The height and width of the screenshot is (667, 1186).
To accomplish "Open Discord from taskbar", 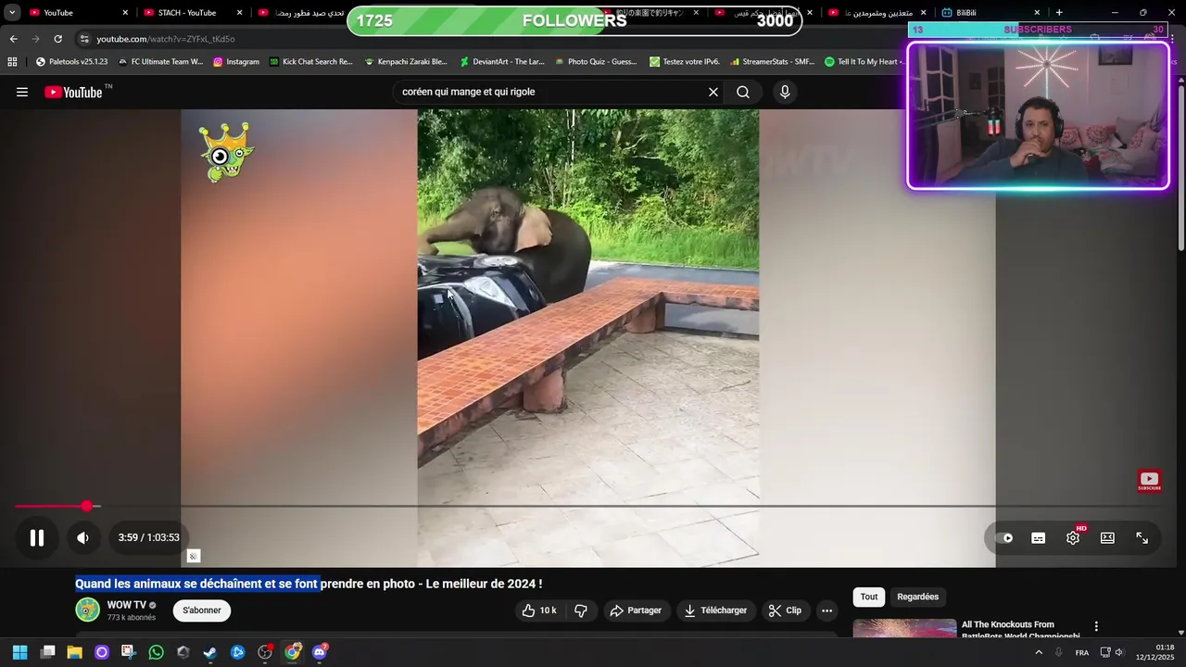I will tap(320, 652).
